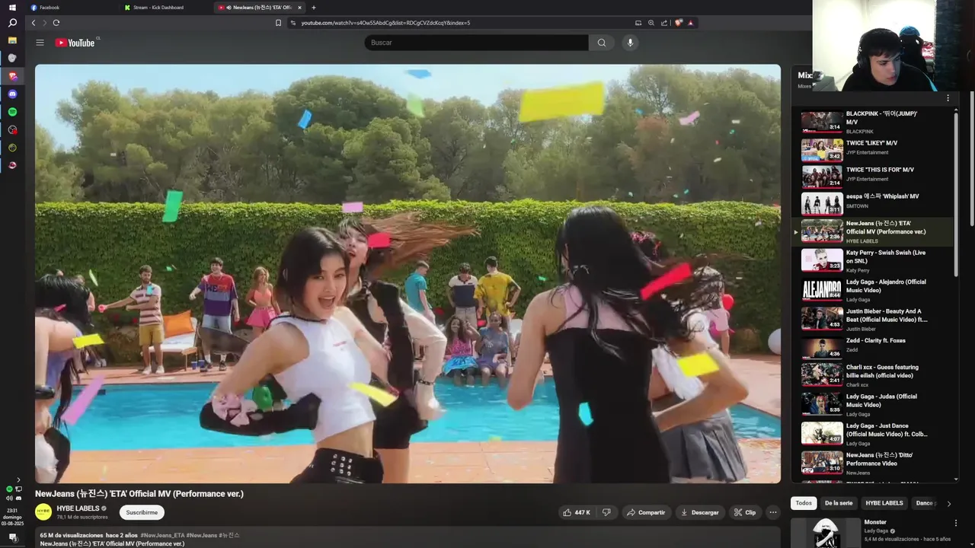Open the HYBE LABELS channel name
Viewport: 975px width, 548px height.
pyautogui.click(x=78, y=508)
